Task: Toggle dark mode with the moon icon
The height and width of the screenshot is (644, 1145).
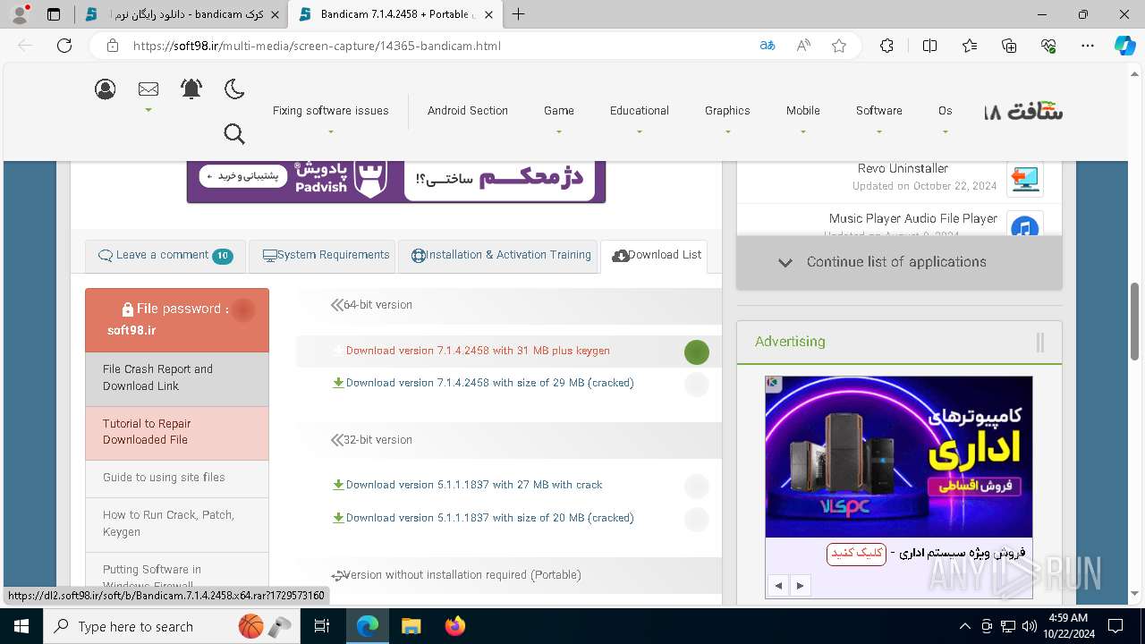Action: (234, 89)
